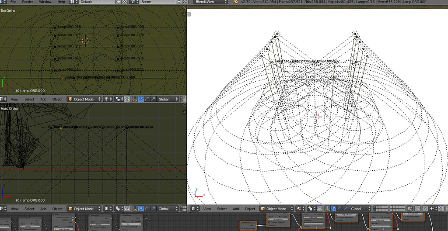This screenshot has height=231, width=448.
Task: Select lamp ORG.005 in Top Ortho
Action: pyautogui.click(x=118, y=70)
